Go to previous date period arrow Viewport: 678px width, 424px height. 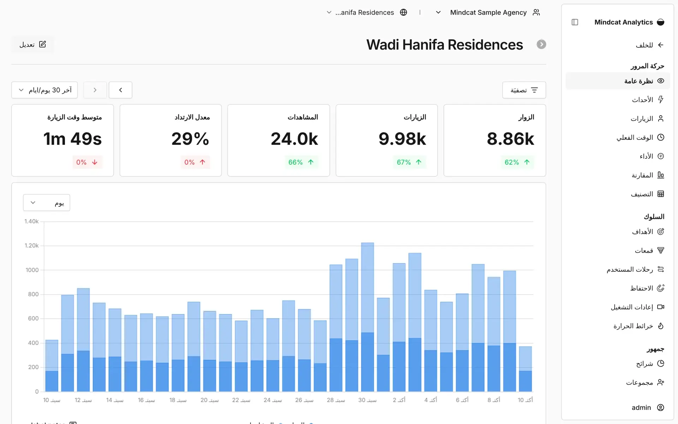tap(120, 90)
